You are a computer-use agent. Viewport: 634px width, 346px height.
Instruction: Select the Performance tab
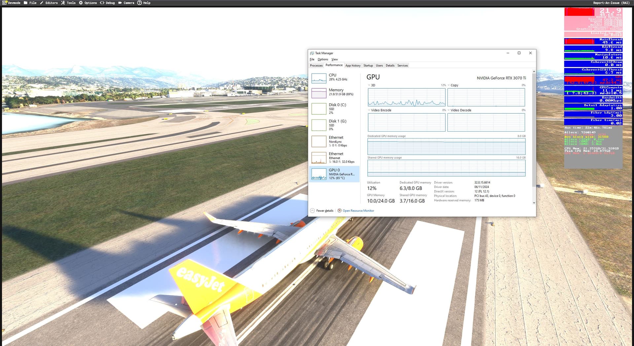tap(334, 65)
